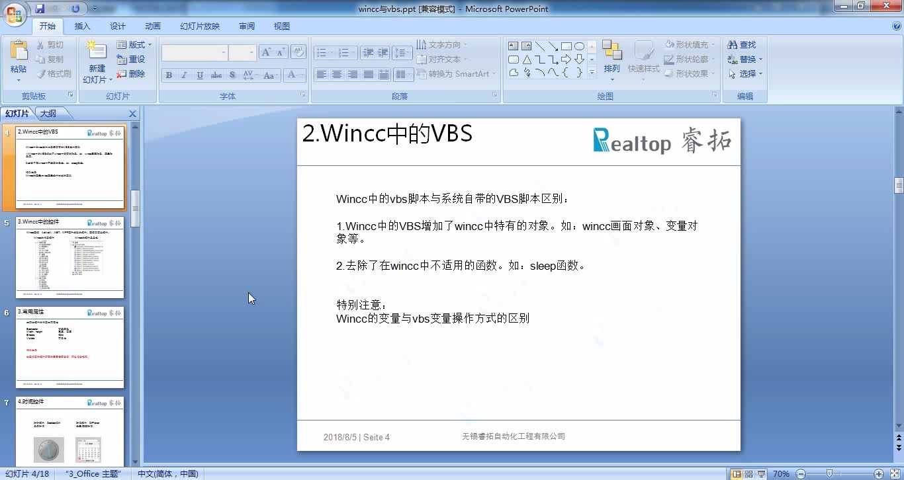904x480 pixels.
Task: Switch to Slide Sorter view icon
Action: (x=747, y=474)
